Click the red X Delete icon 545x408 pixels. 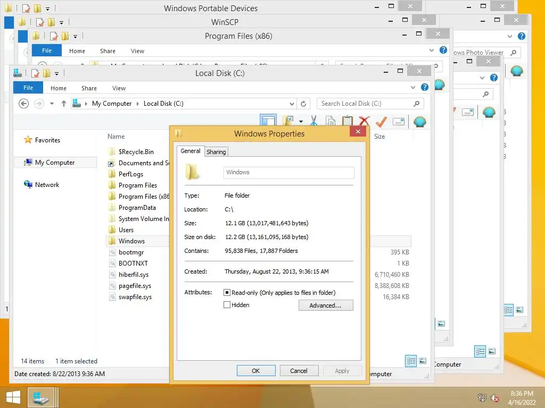[364, 121]
